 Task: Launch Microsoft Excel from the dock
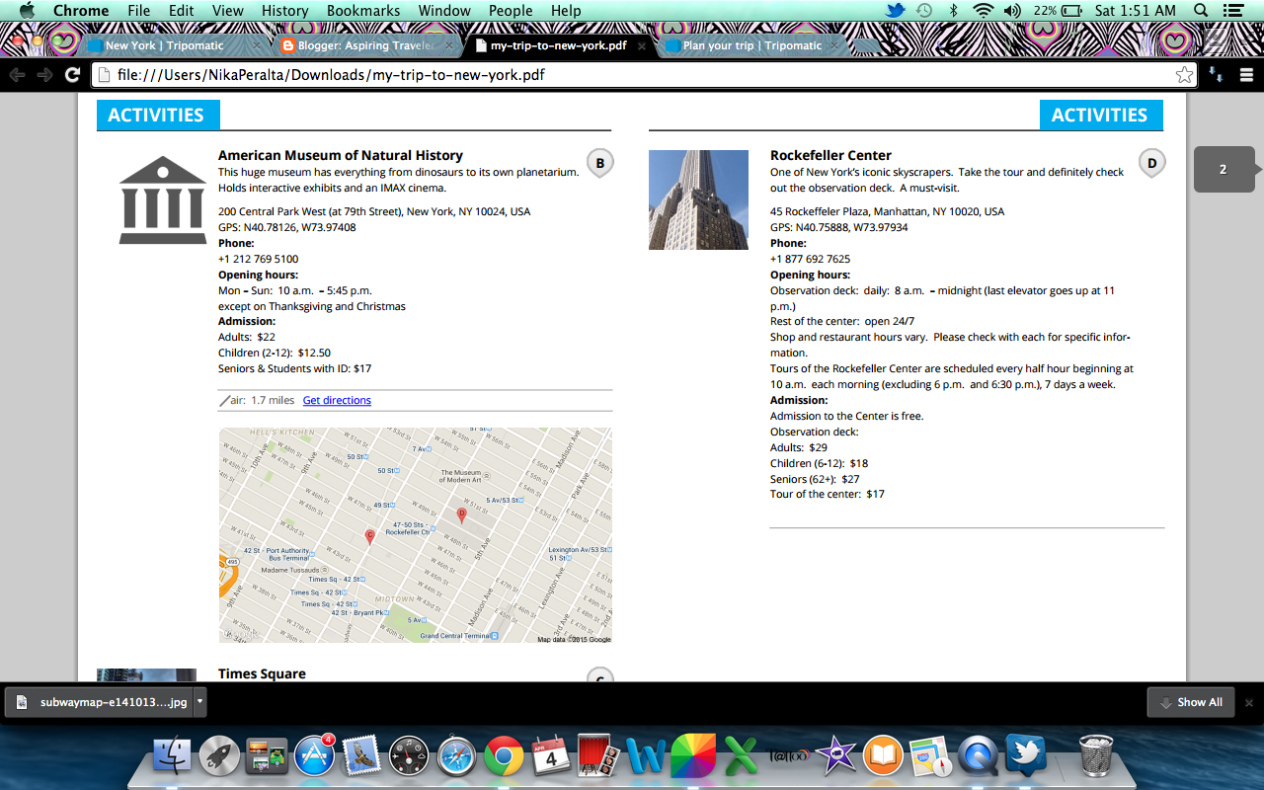point(740,756)
